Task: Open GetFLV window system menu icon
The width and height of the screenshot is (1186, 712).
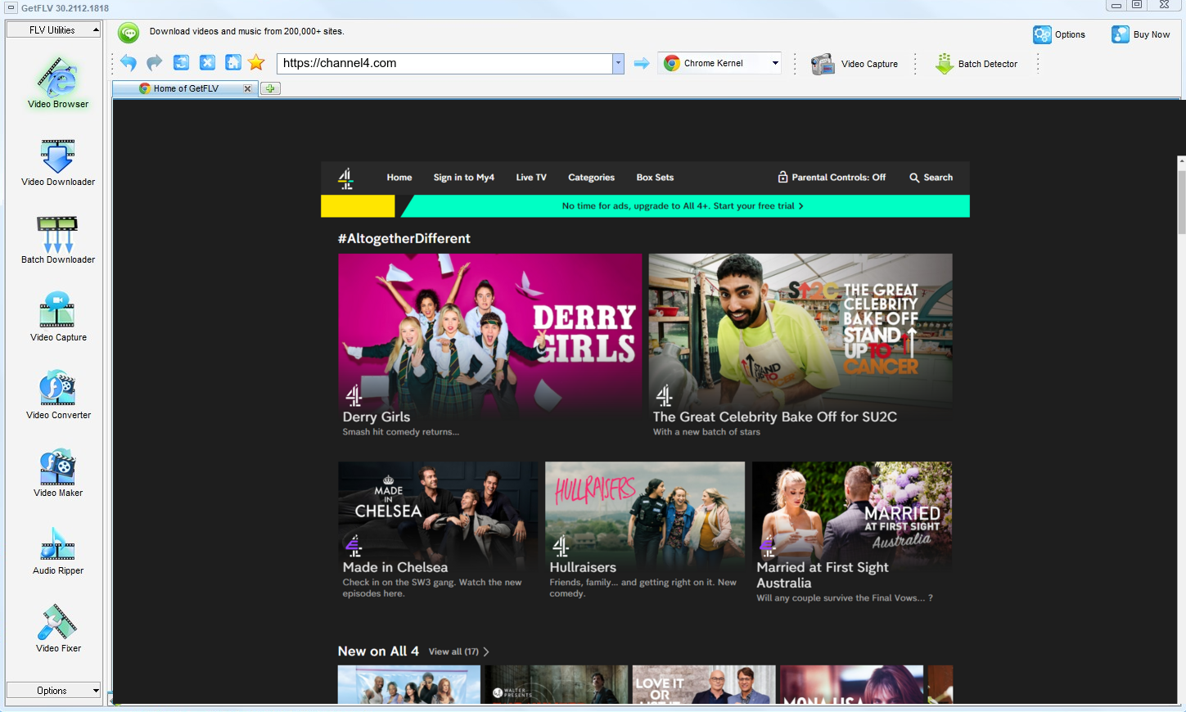Action: 11,7
